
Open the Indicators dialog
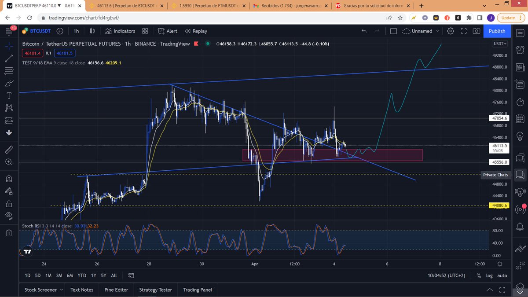[120, 31]
